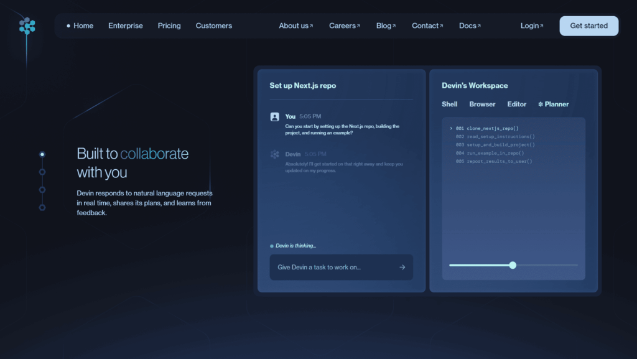This screenshot has width=637, height=359.
Task: Click the first active step indicator dot
Action: click(42, 154)
